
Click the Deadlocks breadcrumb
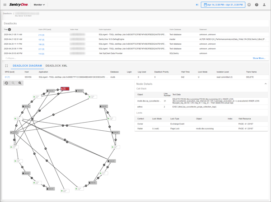pyautogui.click(x=7, y=14)
